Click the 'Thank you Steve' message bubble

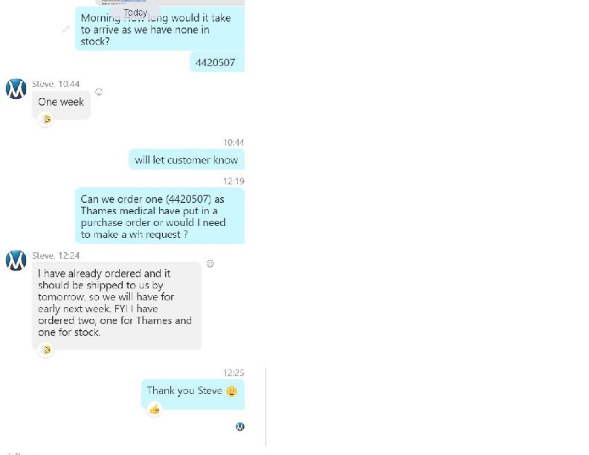193,394
